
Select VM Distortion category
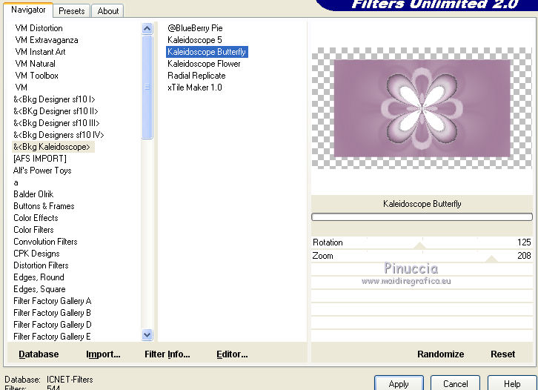point(39,28)
